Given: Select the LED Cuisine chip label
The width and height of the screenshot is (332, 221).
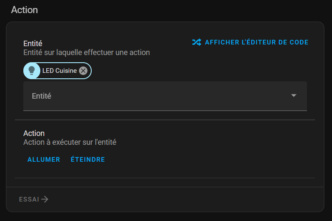Looking at the screenshot, I should (x=59, y=71).
